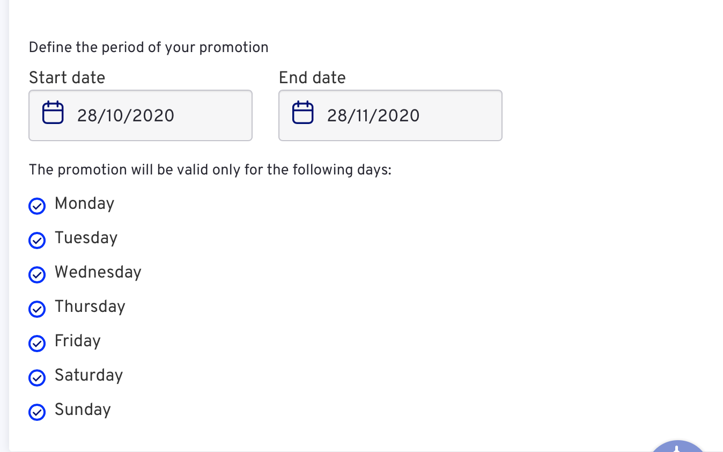Click the 28/10/2020 start date field
This screenshot has height=452, width=723.
141,115
